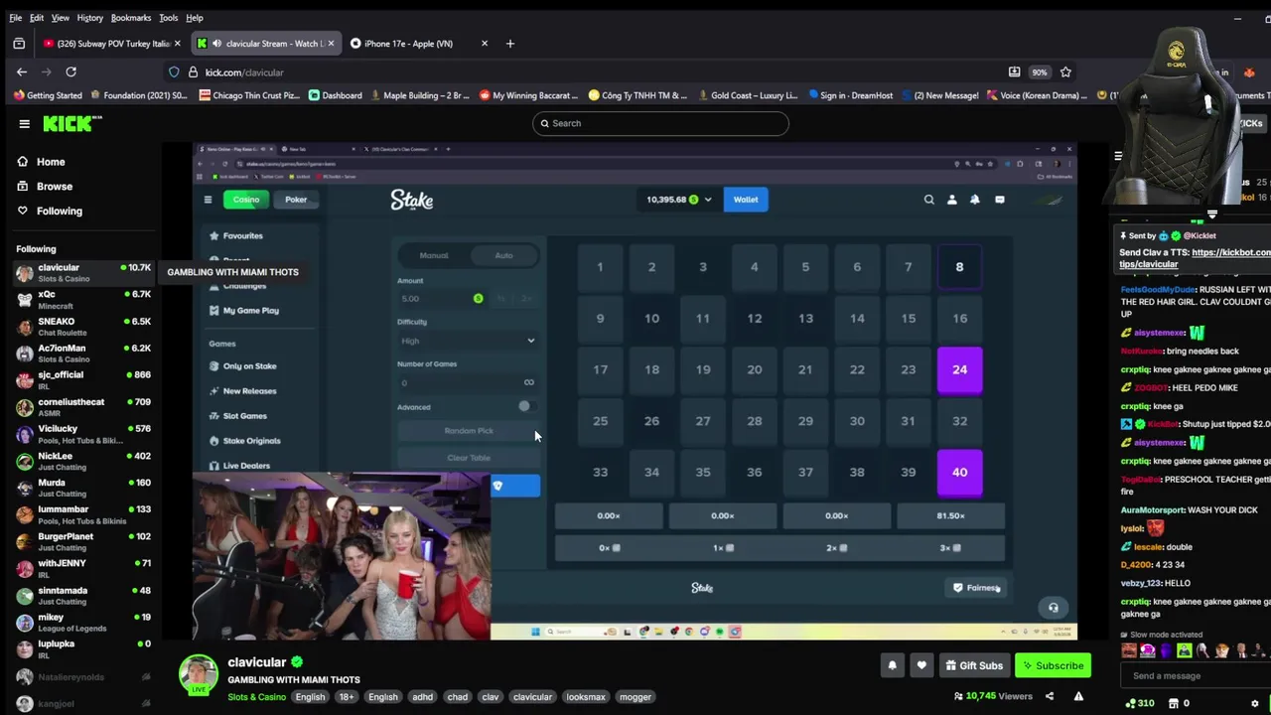This screenshot has width=1271, height=715.
Task: Click the Firefox tracking protection shield
Action: pos(174,71)
